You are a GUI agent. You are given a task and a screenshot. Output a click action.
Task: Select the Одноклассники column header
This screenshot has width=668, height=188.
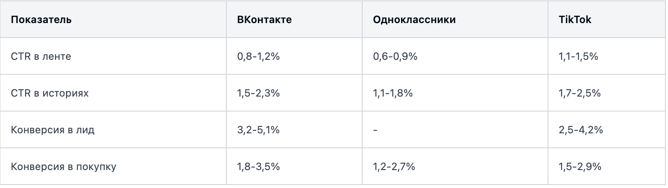pyautogui.click(x=414, y=20)
